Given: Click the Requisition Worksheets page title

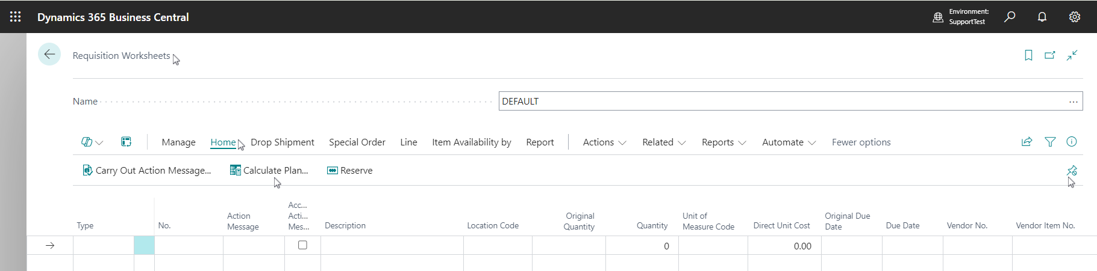Looking at the screenshot, I should [121, 55].
